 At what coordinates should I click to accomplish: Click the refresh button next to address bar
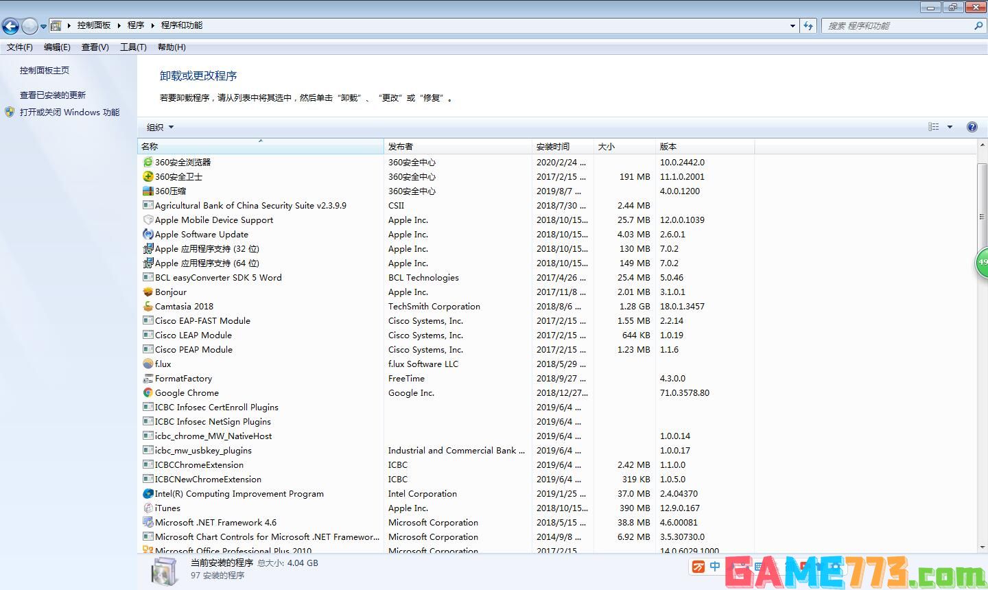click(808, 25)
